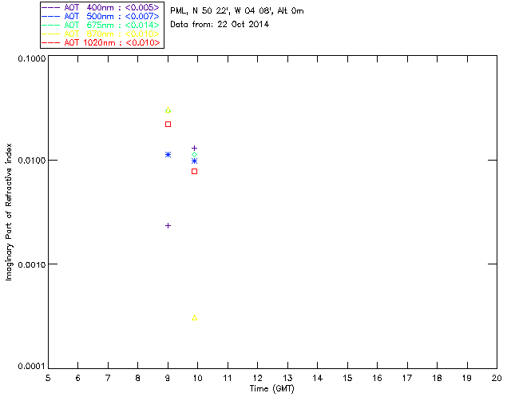The height and width of the screenshot is (409, 511).
Task: Click the yellow triangle marker near time 10
Action: [194, 318]
